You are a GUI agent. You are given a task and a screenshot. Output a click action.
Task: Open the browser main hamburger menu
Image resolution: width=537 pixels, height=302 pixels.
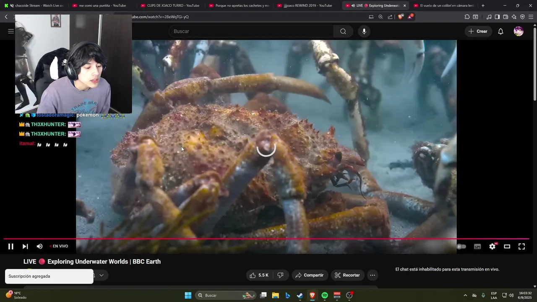tap(531, 17)
